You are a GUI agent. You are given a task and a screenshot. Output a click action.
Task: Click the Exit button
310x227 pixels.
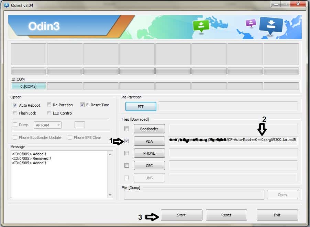pos(277,215)
